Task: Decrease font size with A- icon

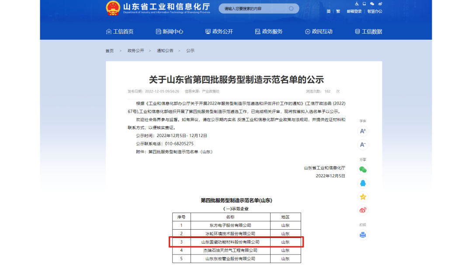Action: (363, 145)
